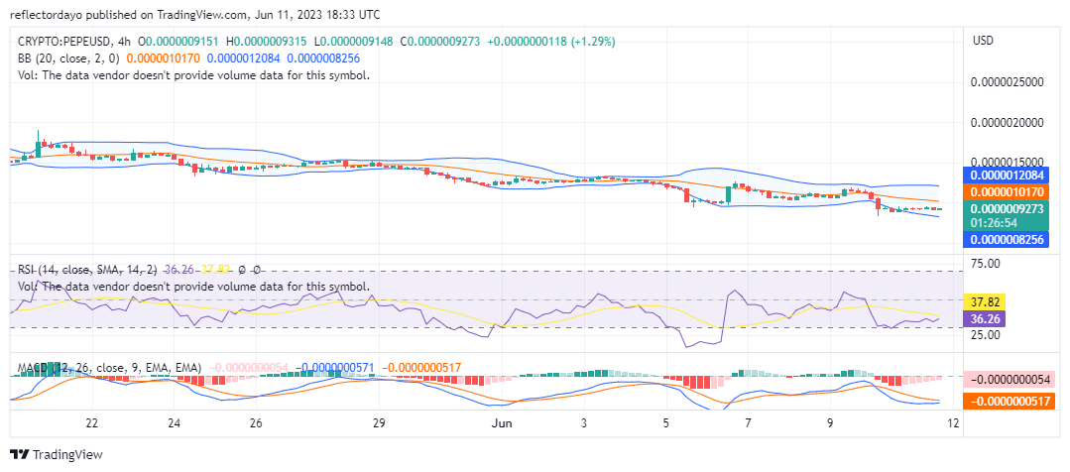Click the yellow 37.82 RSI axis tag
Viewport: 1070px width, 472px height.
(984, 302)
